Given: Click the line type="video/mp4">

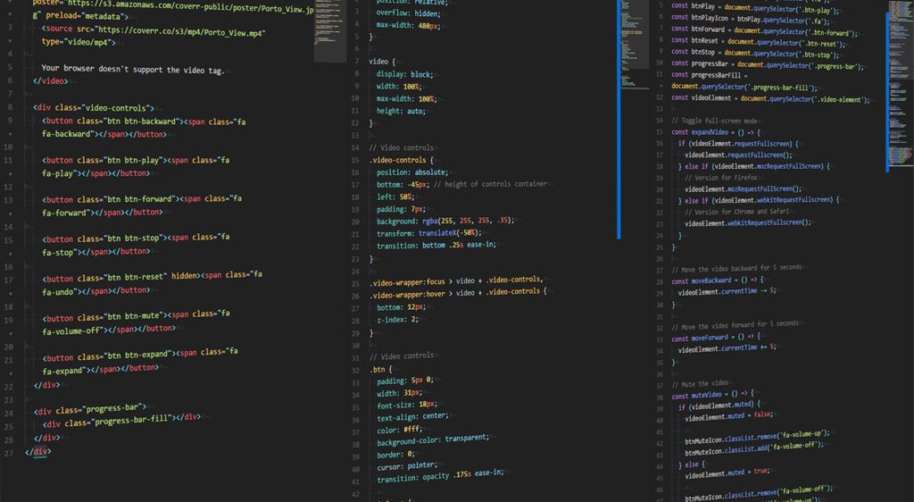Looking at the screenshot, I should click(79, 42).
